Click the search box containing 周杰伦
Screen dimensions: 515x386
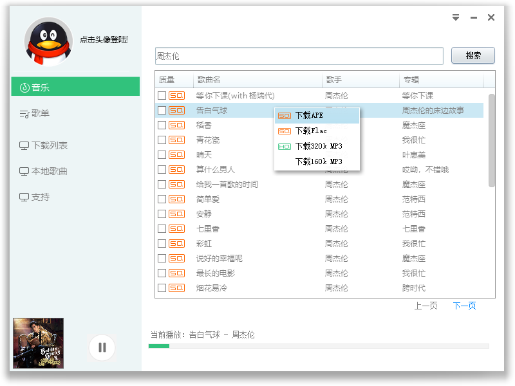299,56
